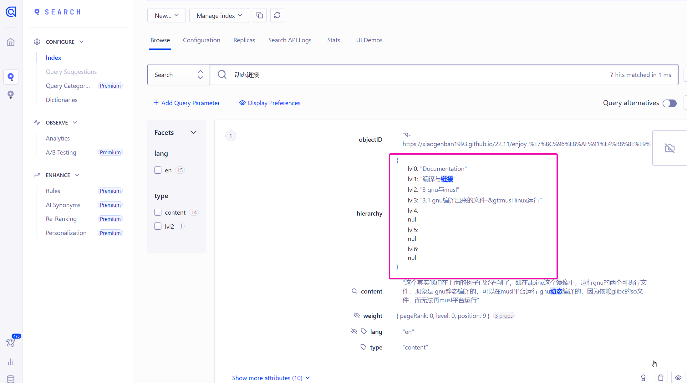
Task: Check the content type facet
Action: tap(158, 212)
